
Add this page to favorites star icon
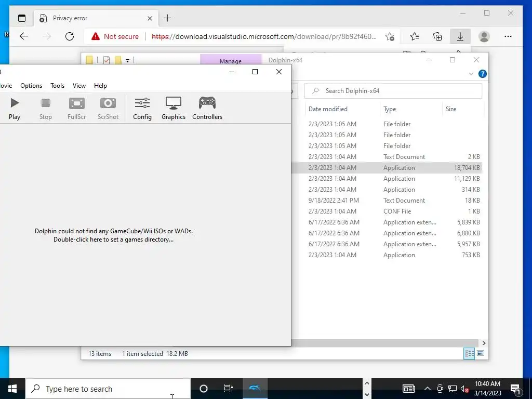[x=390, y=36]
